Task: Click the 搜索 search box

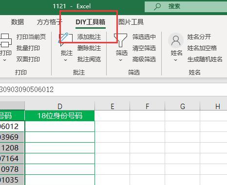Action: (x=186, y=7)
